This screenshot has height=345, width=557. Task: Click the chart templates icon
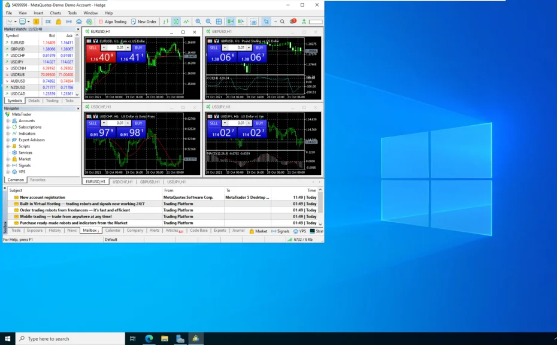coord(22,22)
